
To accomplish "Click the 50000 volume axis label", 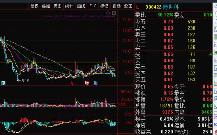I will point(126,92).
